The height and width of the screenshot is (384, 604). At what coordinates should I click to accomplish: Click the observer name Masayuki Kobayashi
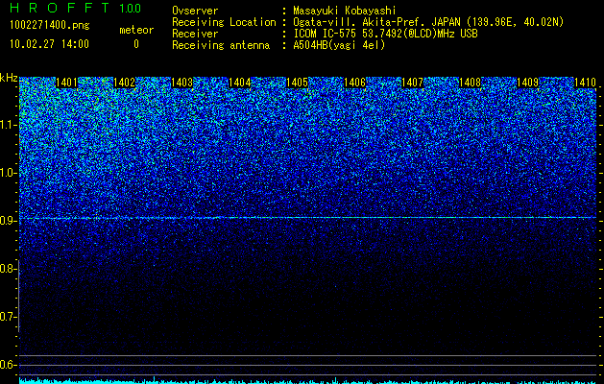coord(345,11)
